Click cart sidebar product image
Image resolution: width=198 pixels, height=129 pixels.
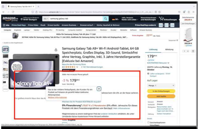coord(188,35)
